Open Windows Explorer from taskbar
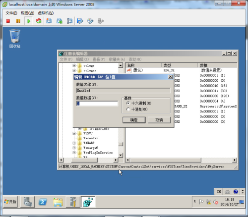The image size is (248, 217). [x=58, y=202]
